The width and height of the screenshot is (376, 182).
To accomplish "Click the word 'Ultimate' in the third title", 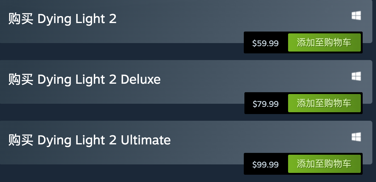I will tap(146, 140).
